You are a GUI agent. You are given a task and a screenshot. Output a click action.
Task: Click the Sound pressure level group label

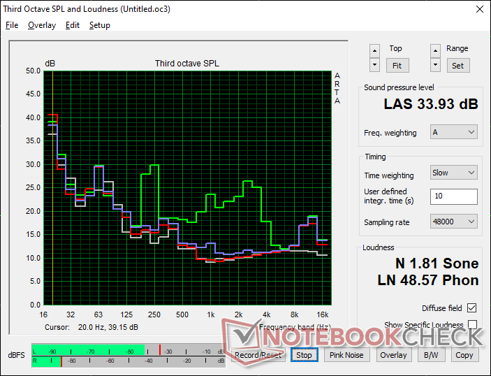tap(399, 87)
